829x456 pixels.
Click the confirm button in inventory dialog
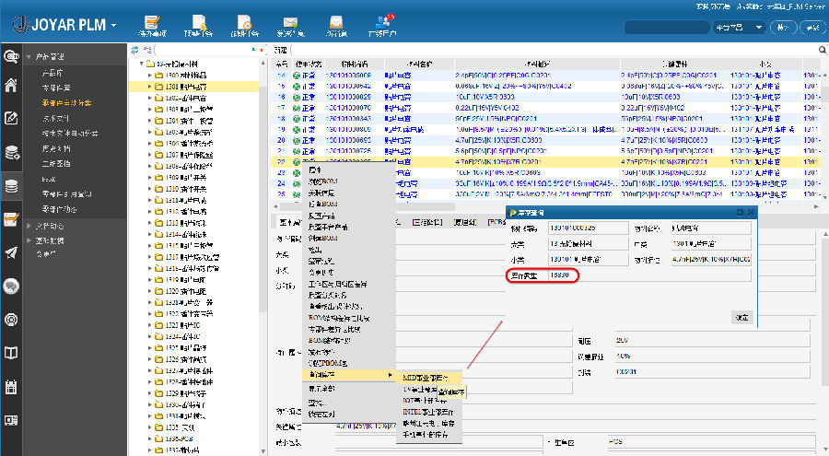[741, 317]
